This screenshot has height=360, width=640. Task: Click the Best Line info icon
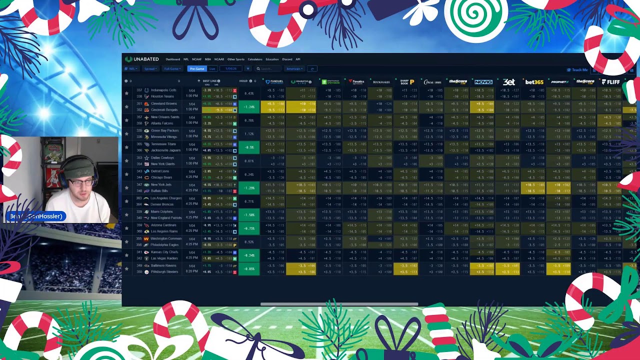point(218,81)
